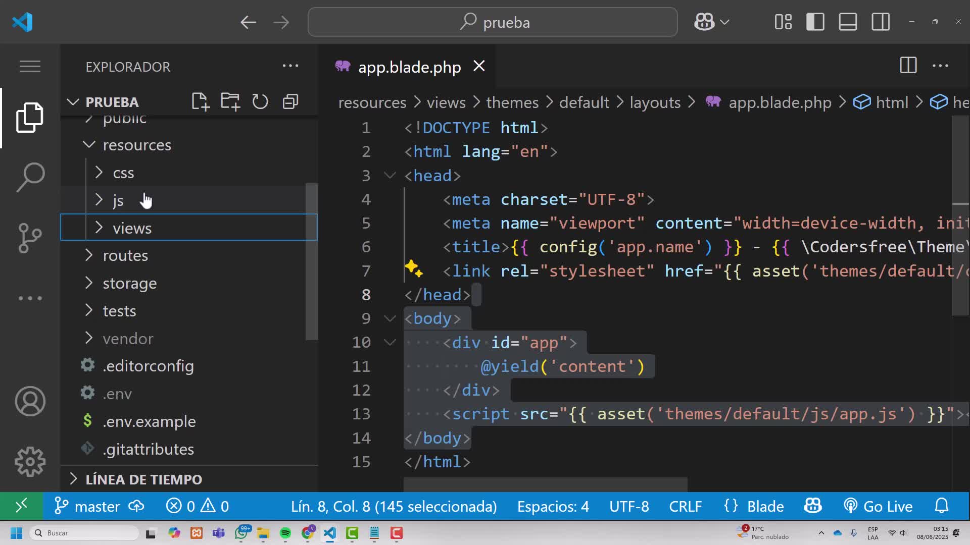Screen dimensions: 970x545
Task: Click the editor horizontal scrollbar
Action: pyautogui.click(x=545, y=485)
